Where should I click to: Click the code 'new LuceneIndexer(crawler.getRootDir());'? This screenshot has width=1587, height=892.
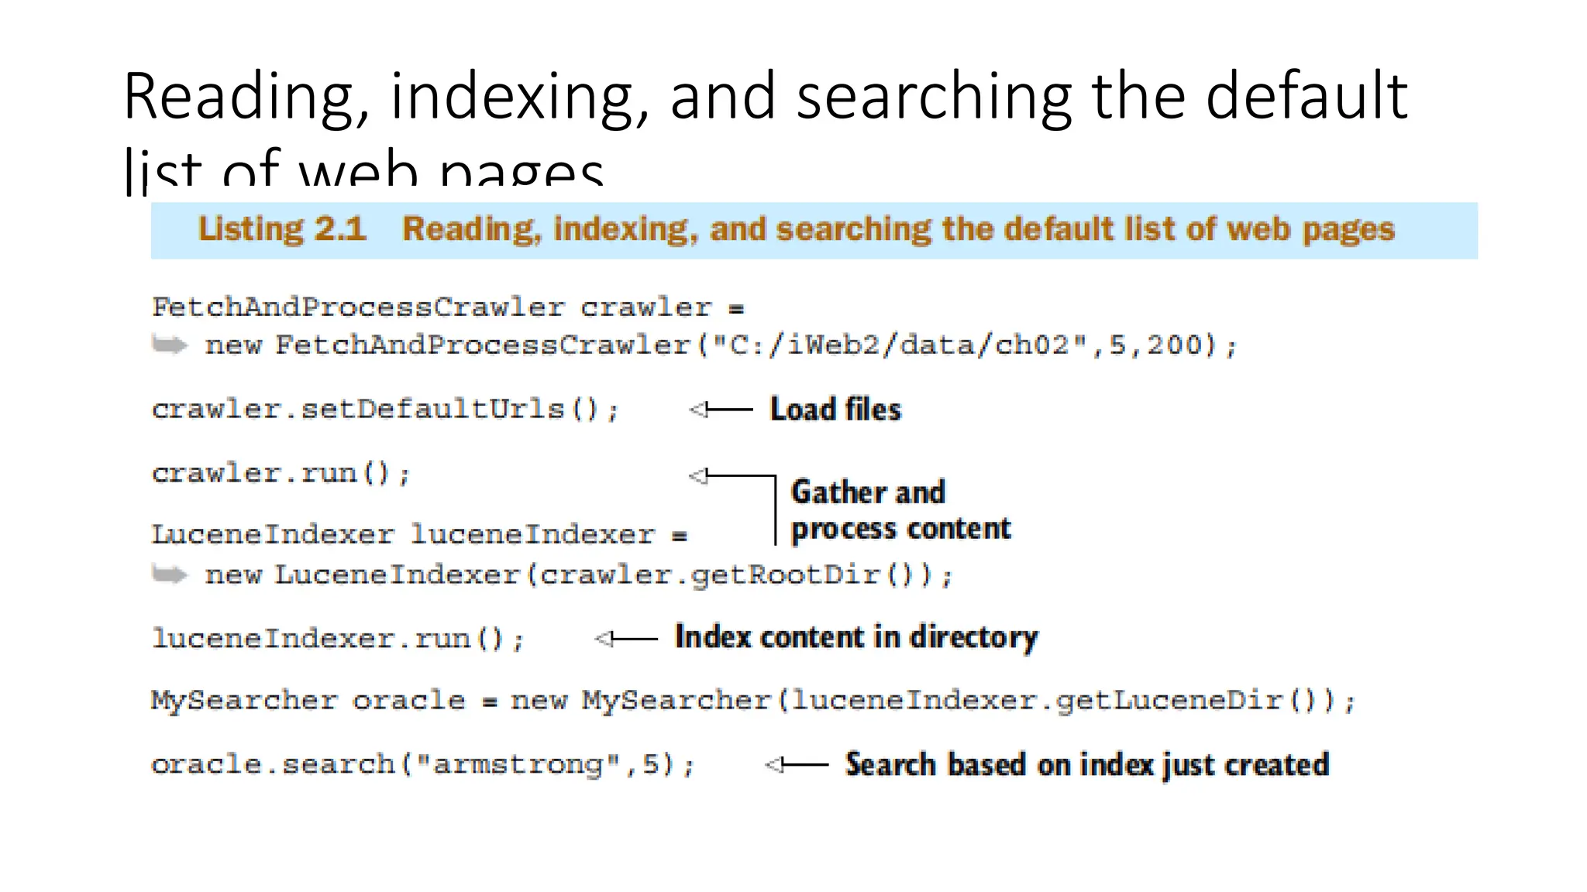(578, 575)
